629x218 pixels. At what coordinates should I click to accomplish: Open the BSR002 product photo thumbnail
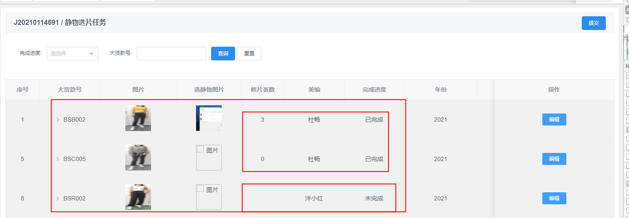pos(138,197)
